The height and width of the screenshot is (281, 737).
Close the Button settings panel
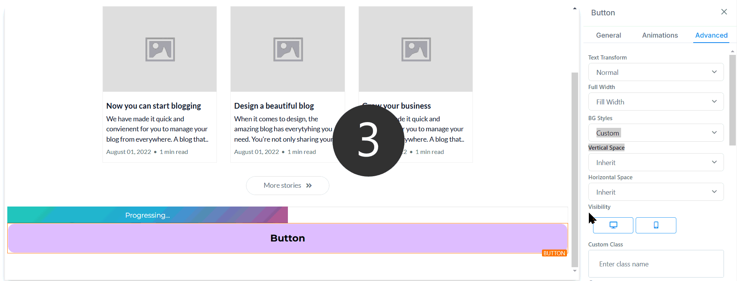point(724,12)
